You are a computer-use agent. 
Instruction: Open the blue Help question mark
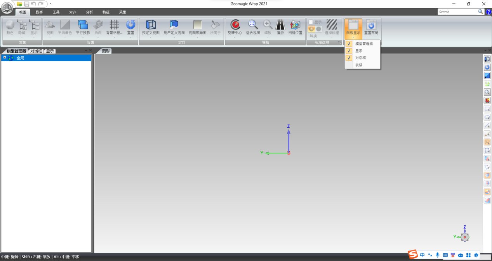click(489, 12)
